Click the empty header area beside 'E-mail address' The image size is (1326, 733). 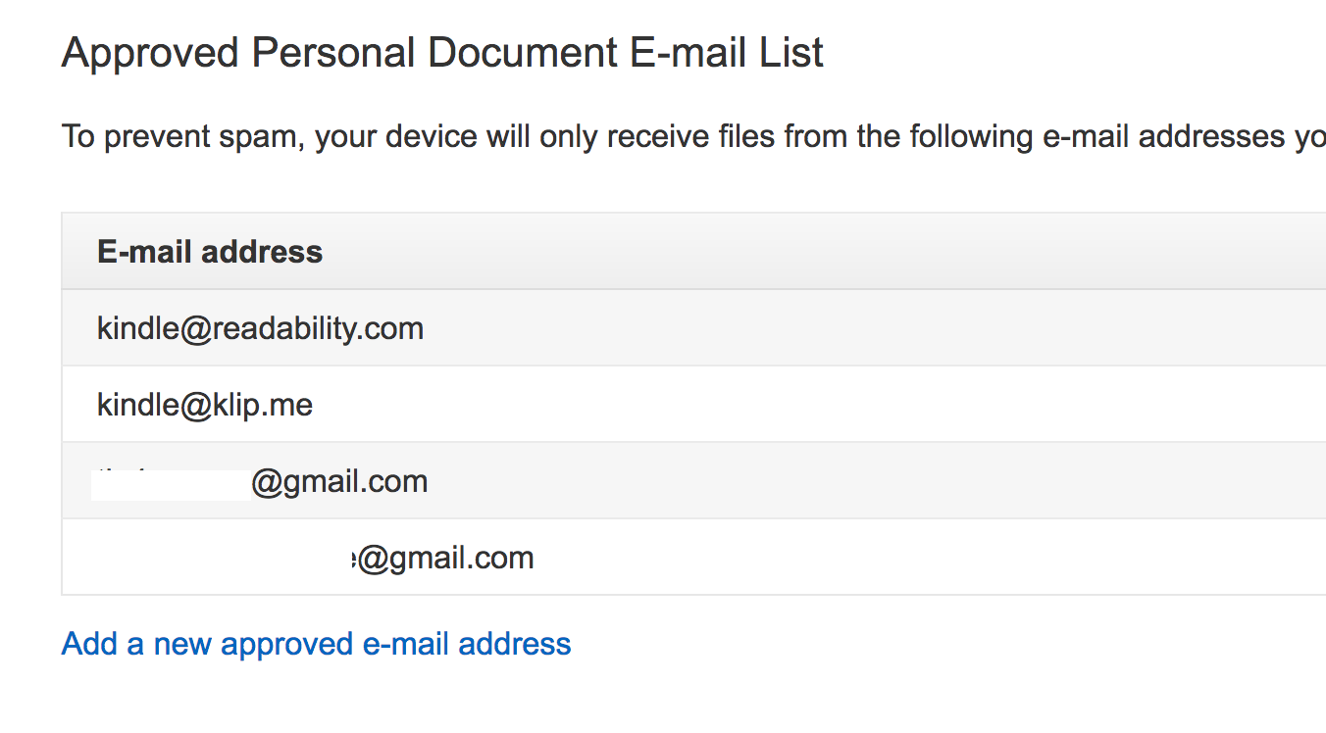(x=824, y=252)
